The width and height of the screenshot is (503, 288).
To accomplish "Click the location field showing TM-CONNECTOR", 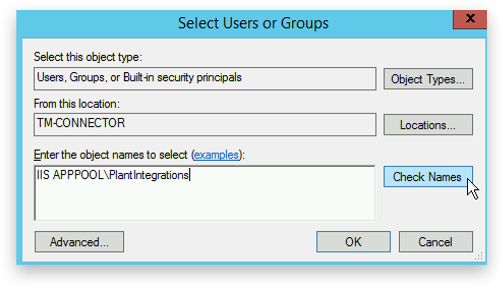I will point(204,124).
